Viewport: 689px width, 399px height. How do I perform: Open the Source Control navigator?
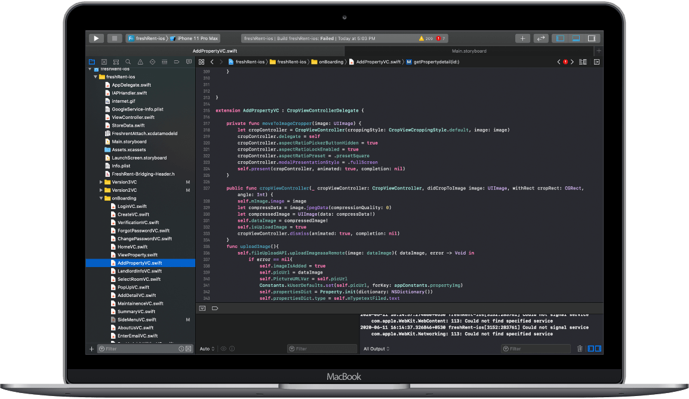104,62
